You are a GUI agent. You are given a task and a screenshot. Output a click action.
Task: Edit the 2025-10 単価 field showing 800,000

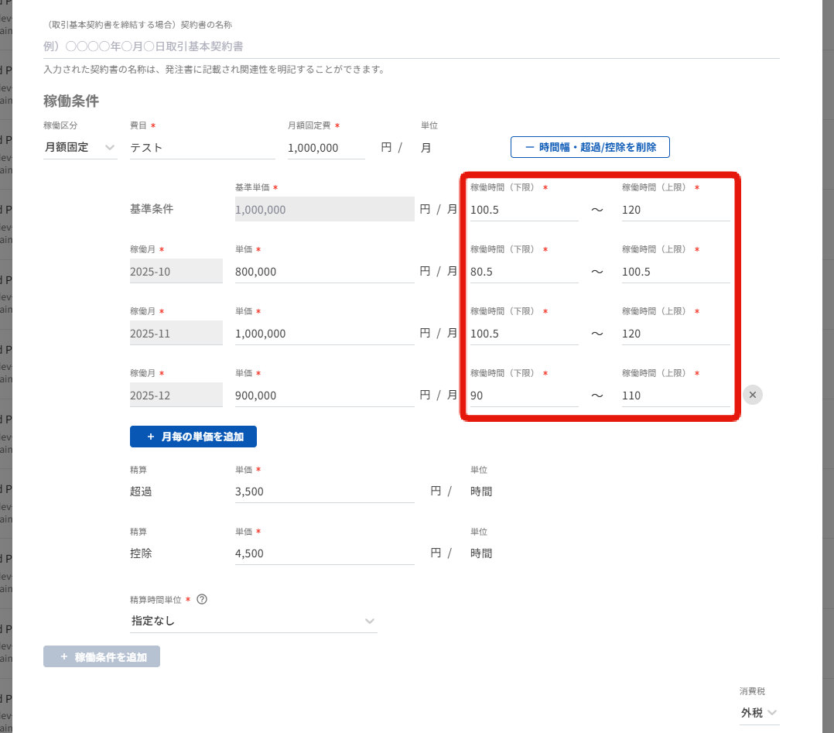pos(324,272)
